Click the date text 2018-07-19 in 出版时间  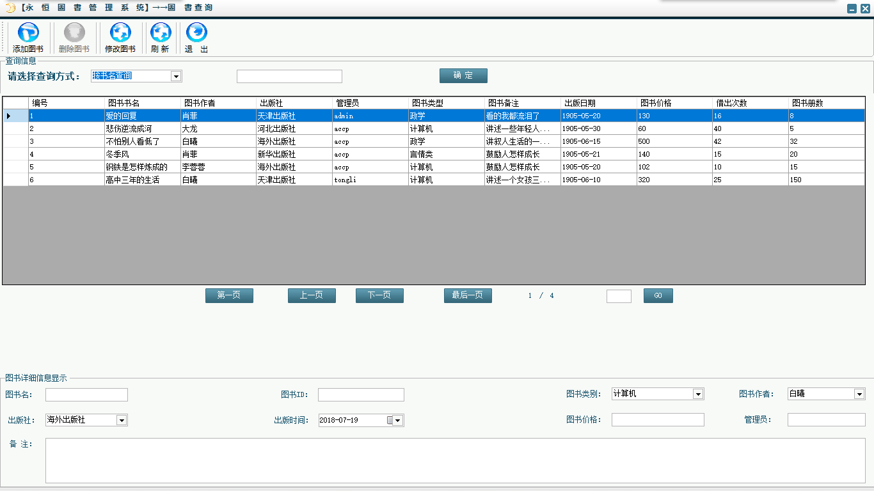click(x=339, y=421)
